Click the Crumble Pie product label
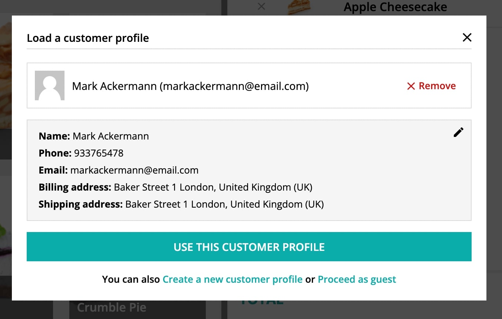Screen dimensions: 502x319 [112, 307]
